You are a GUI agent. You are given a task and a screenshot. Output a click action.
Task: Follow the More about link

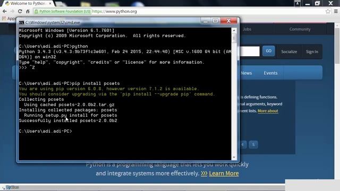[268, 111]
